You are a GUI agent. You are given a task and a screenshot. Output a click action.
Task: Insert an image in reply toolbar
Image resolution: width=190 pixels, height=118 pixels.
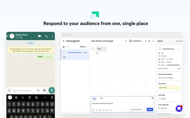pos(107,110)
